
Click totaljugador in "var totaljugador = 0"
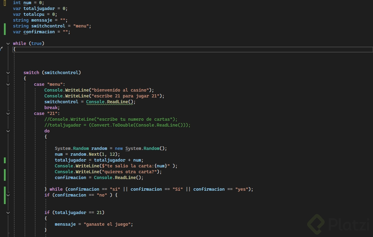(39, 9)
